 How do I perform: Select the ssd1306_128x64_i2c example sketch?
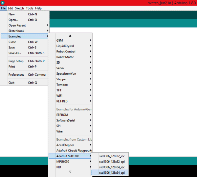pyautogui.click(x=112, y=167)
